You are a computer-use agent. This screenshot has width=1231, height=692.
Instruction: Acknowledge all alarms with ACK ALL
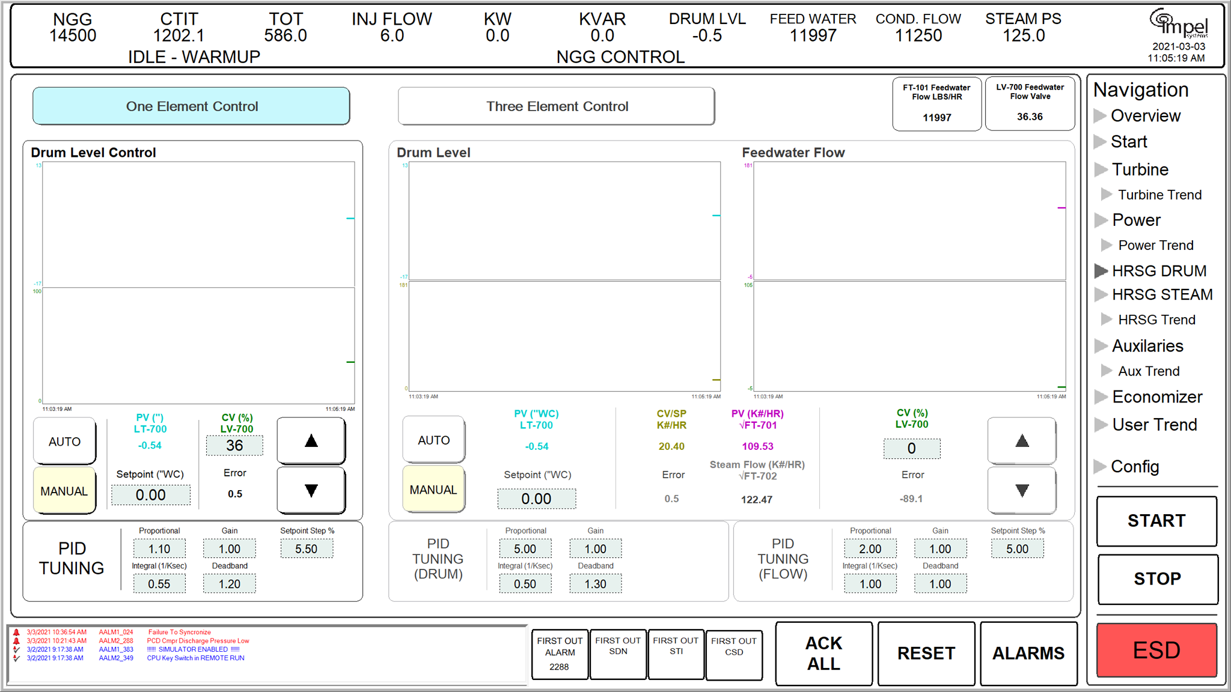pos(824,654)
